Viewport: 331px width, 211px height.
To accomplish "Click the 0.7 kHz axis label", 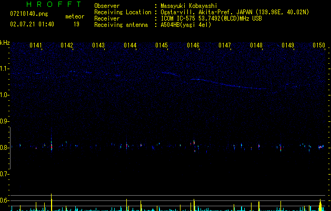I will pos(4,174).
